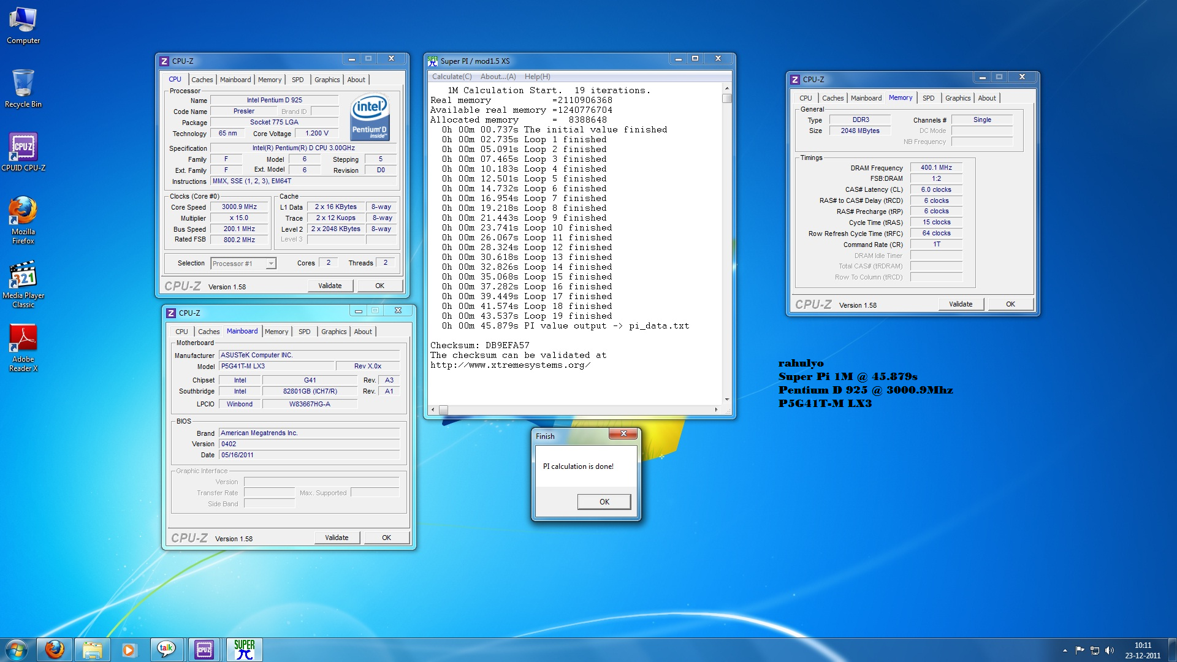
Task: Click Validate in the CPU tab window
Action: [330, 286]
